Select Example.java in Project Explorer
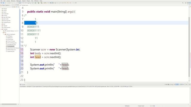Screen dimensions: 191x107 pyautogui.click(x=11, y=46)
